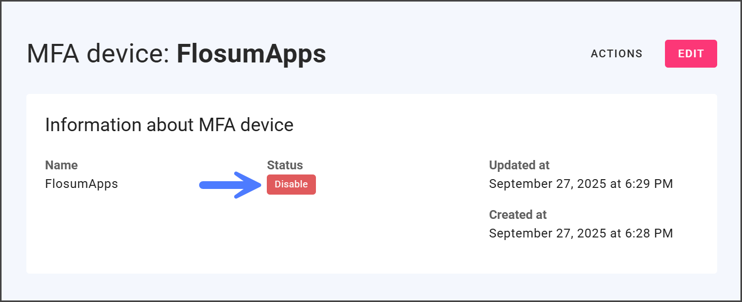Click the "Updated at" label

click(519, 165)
